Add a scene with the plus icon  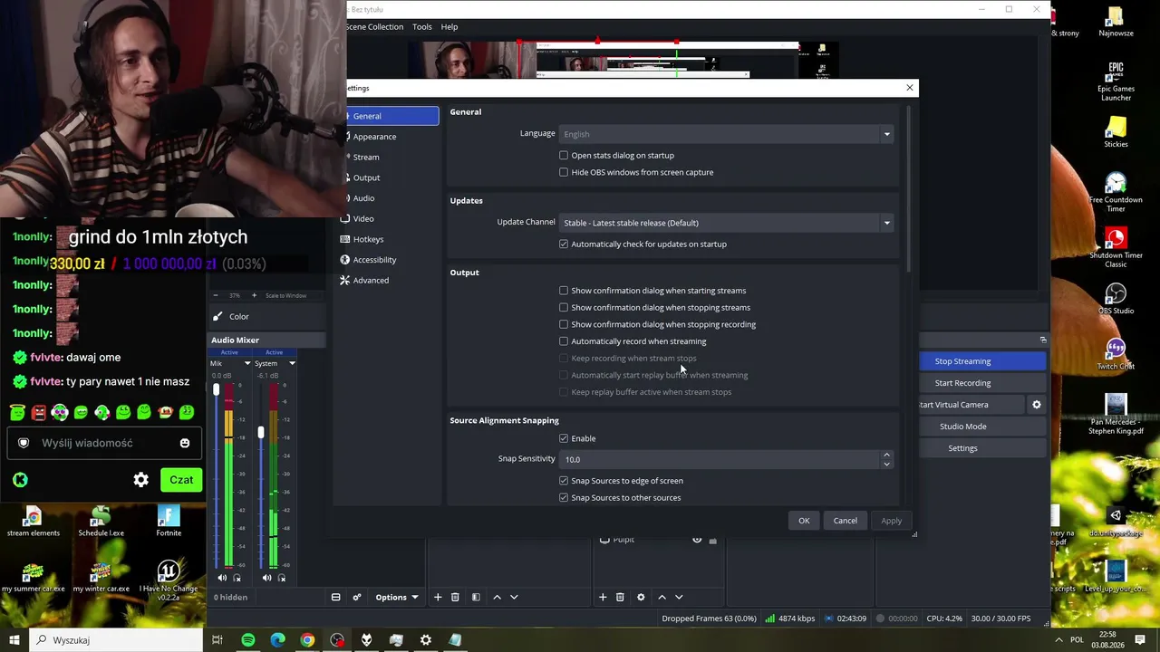point(438,598)
